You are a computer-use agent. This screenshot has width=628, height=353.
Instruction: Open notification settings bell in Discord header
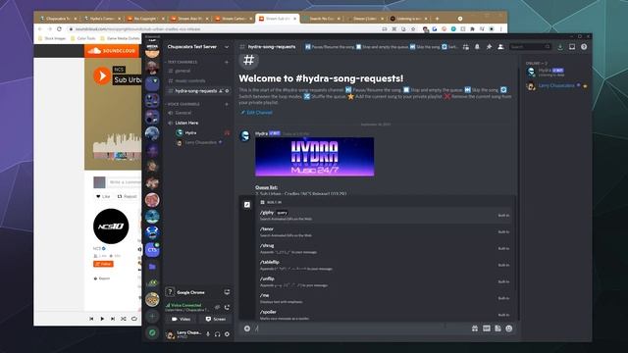coord(477,47)
